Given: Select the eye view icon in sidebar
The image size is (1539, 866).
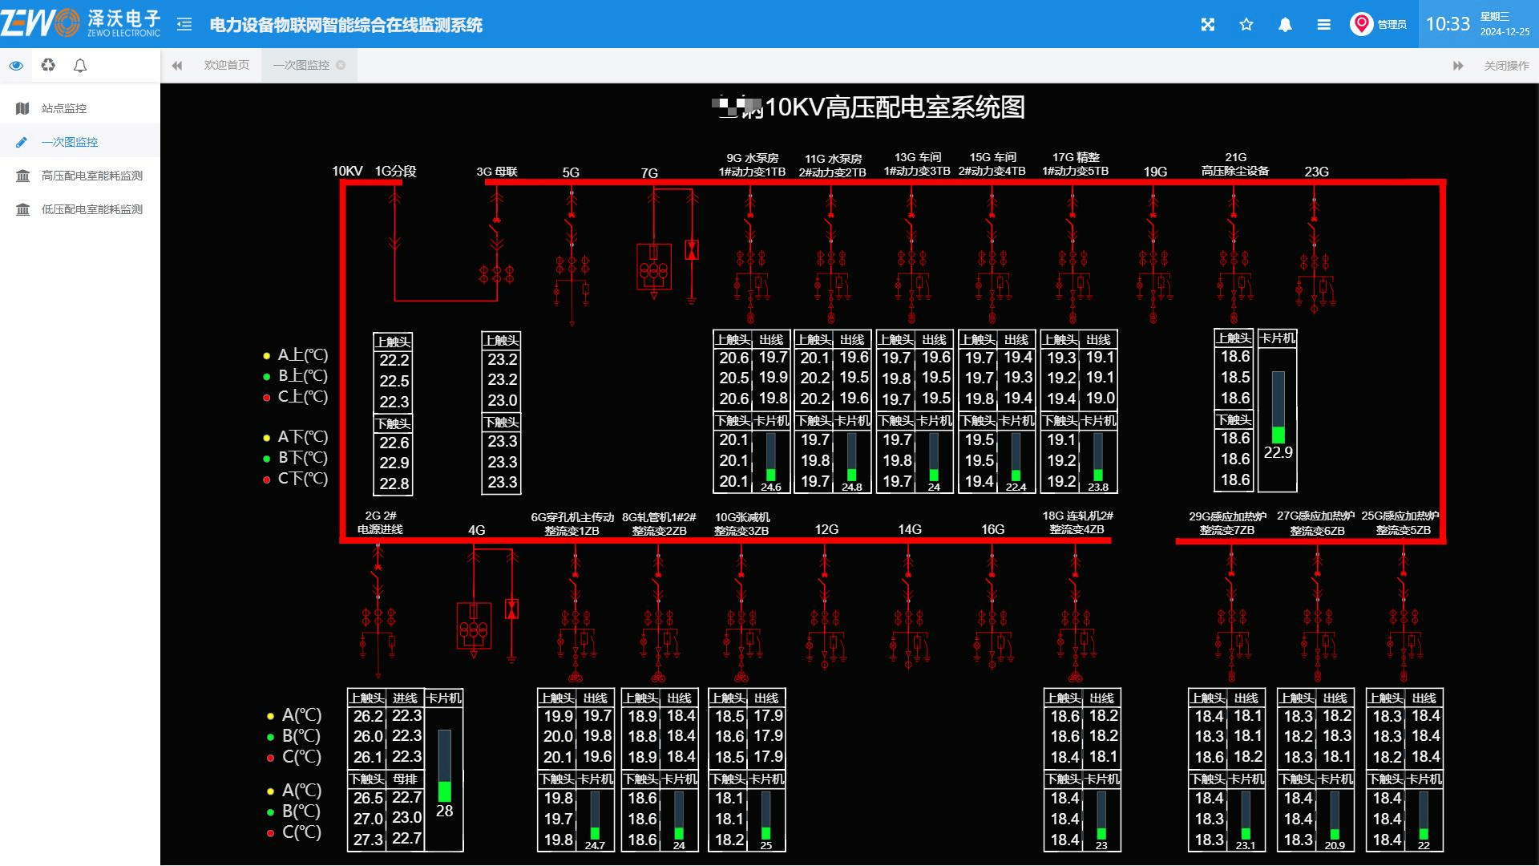Looking at the screenshot, I should [x=16, y=66].
